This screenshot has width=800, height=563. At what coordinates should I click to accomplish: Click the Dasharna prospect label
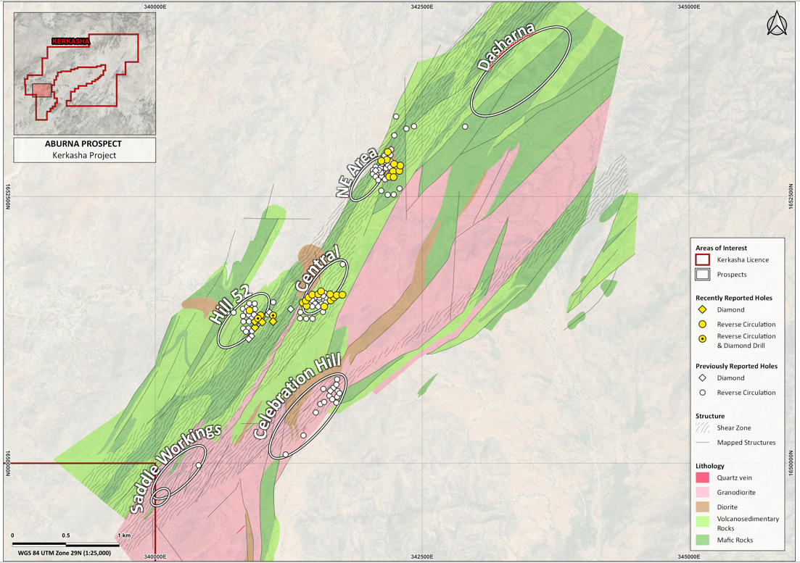pos(506,47)
